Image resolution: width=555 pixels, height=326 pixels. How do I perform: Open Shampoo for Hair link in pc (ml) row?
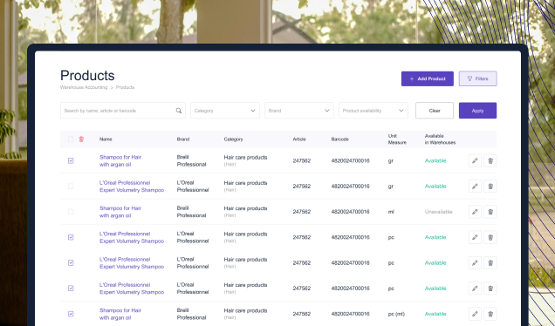(120, 314)
